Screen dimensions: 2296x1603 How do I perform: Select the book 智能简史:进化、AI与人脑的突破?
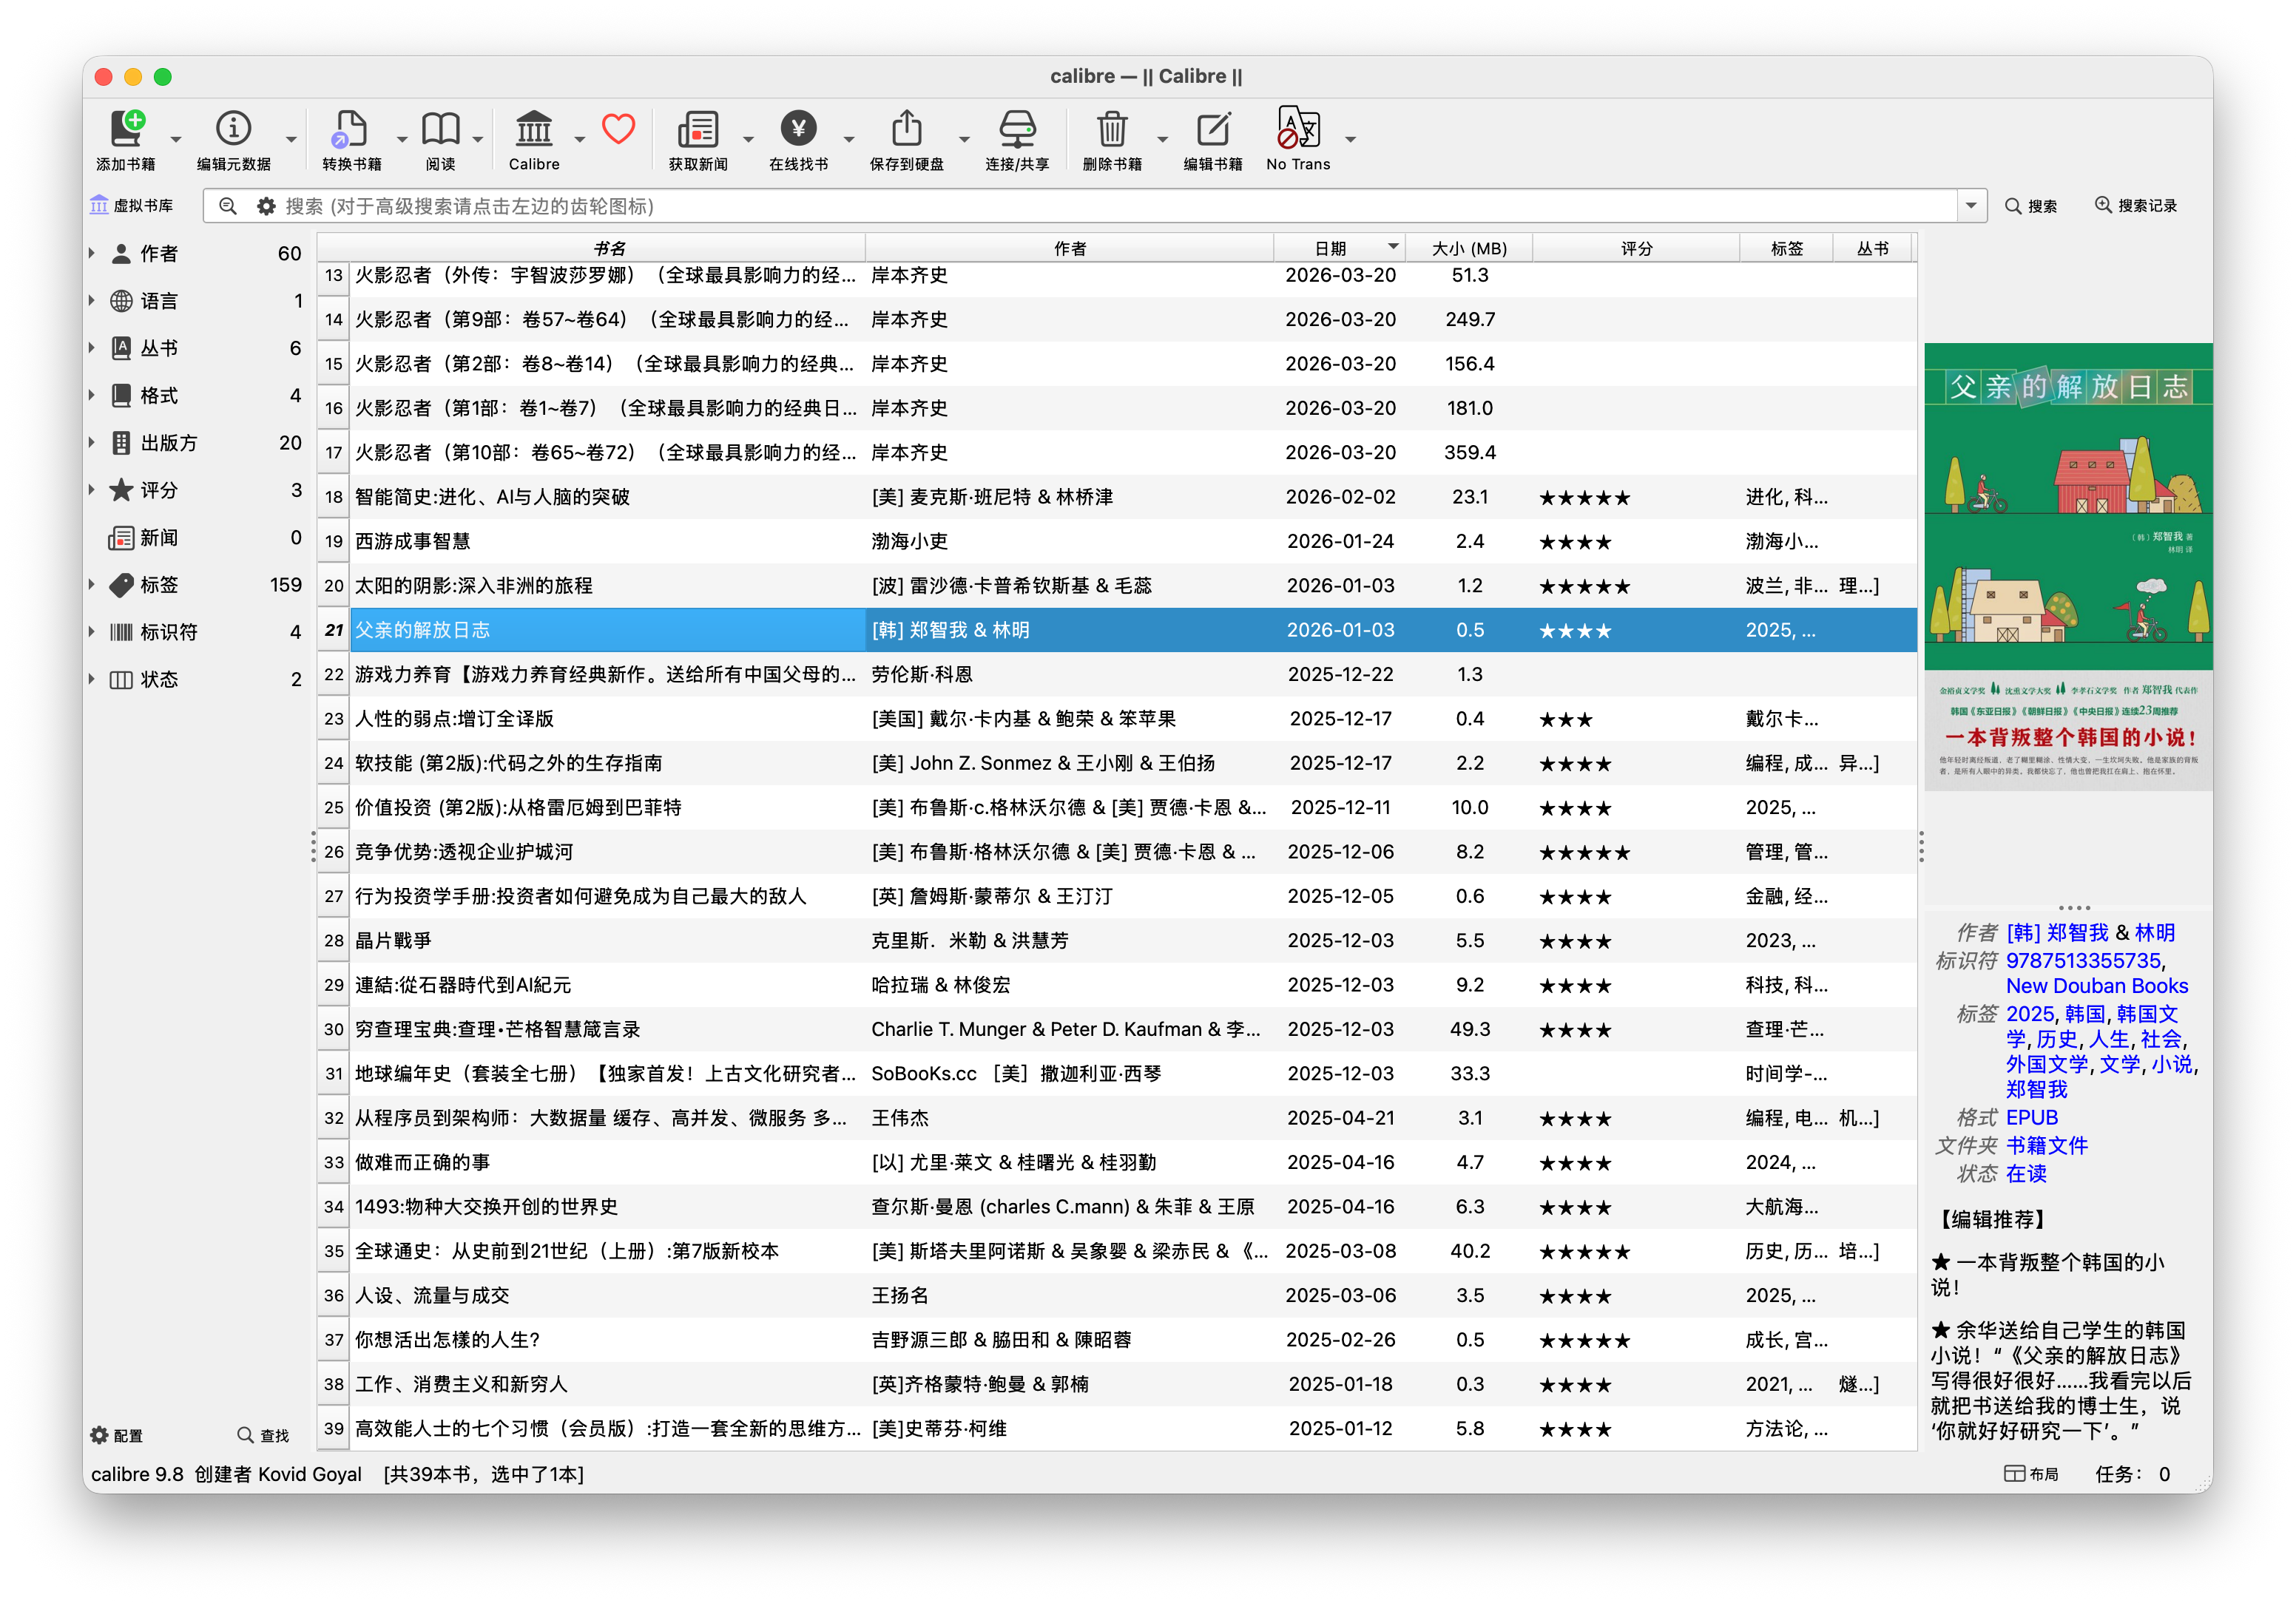[1117, 497]
